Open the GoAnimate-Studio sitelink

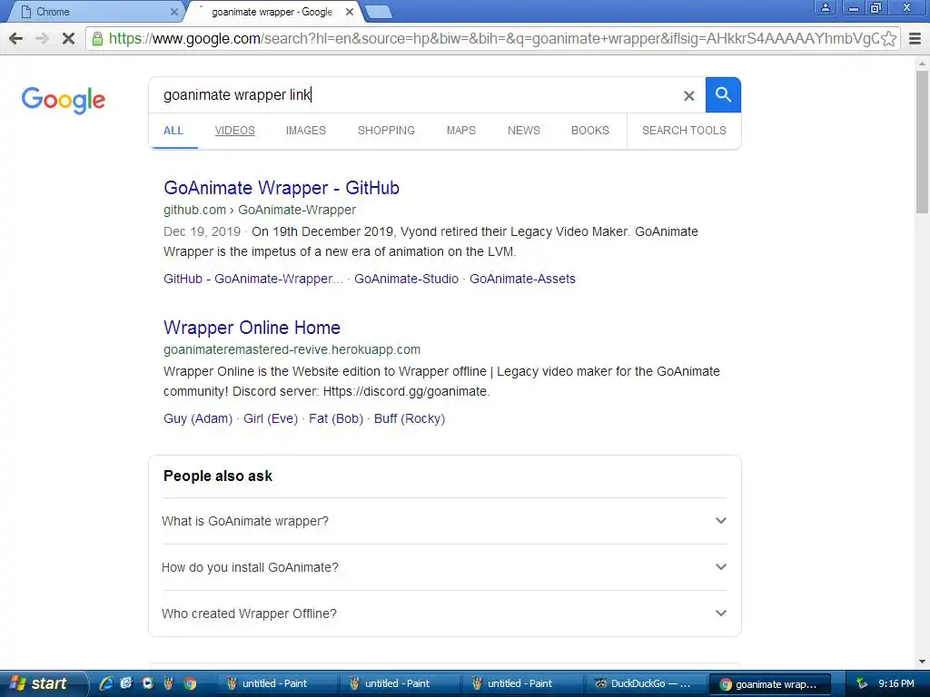406,279
